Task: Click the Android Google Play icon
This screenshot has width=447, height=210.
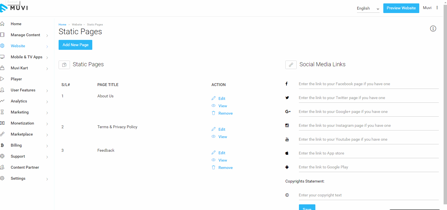Action: 287,167
